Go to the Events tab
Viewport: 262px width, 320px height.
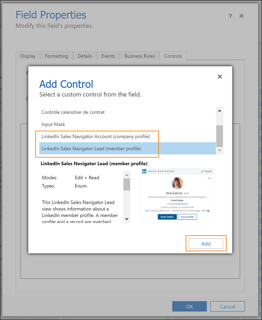tap(108, 56)
